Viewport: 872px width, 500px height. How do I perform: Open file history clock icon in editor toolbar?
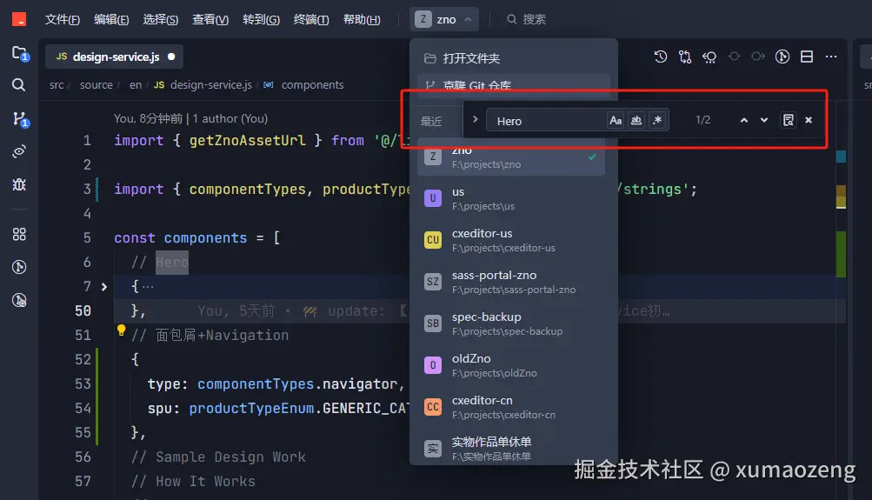[660, 57]
